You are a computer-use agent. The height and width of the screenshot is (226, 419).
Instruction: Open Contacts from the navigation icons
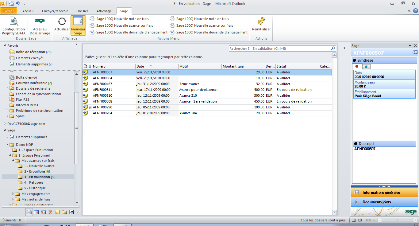43,212
